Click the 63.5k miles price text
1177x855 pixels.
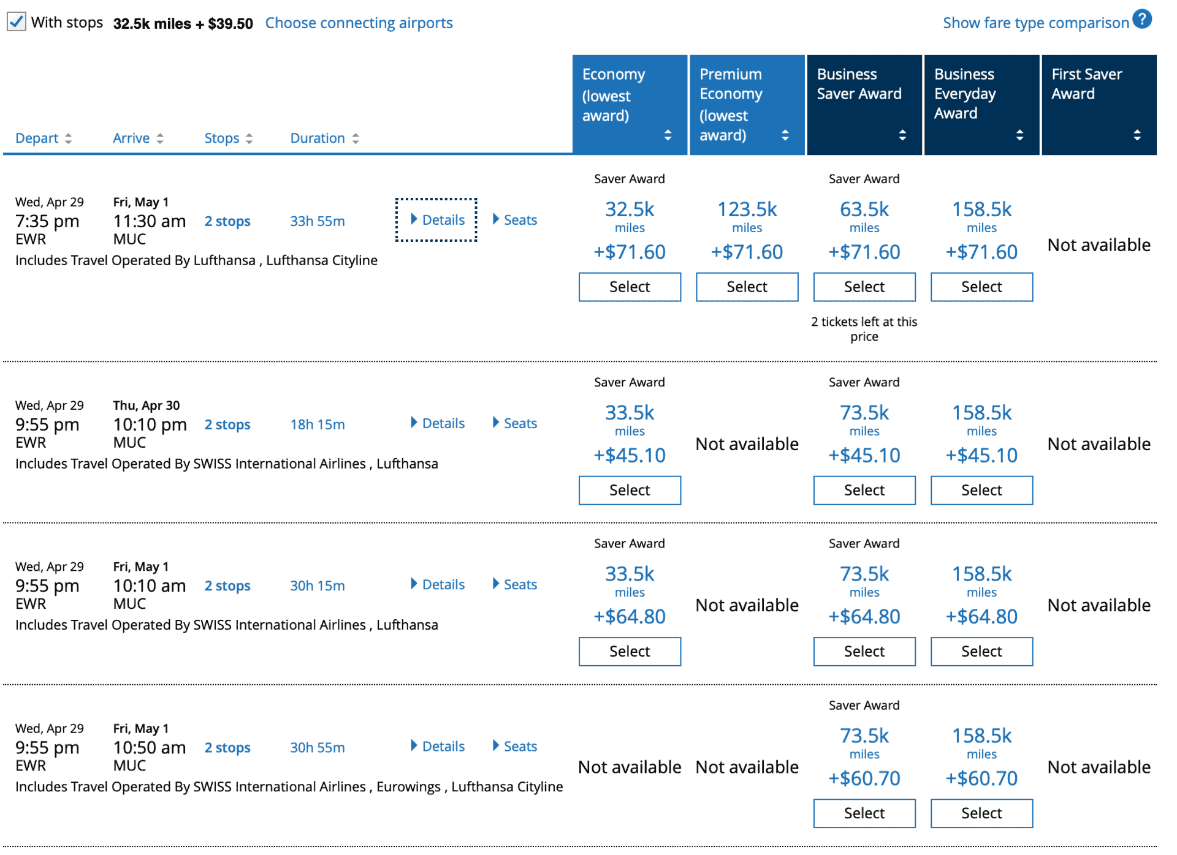point(864,216)
